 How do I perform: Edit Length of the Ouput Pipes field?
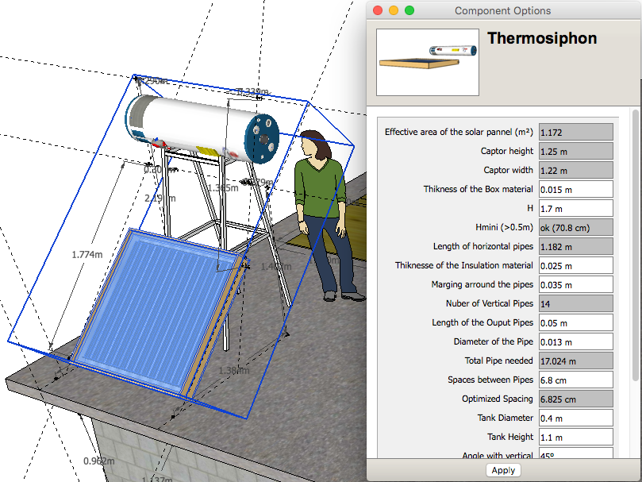[575, 322]
